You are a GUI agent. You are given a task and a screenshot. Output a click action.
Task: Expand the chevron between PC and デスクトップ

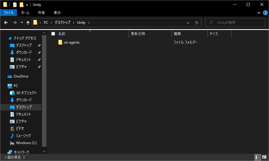click(51, 23)
